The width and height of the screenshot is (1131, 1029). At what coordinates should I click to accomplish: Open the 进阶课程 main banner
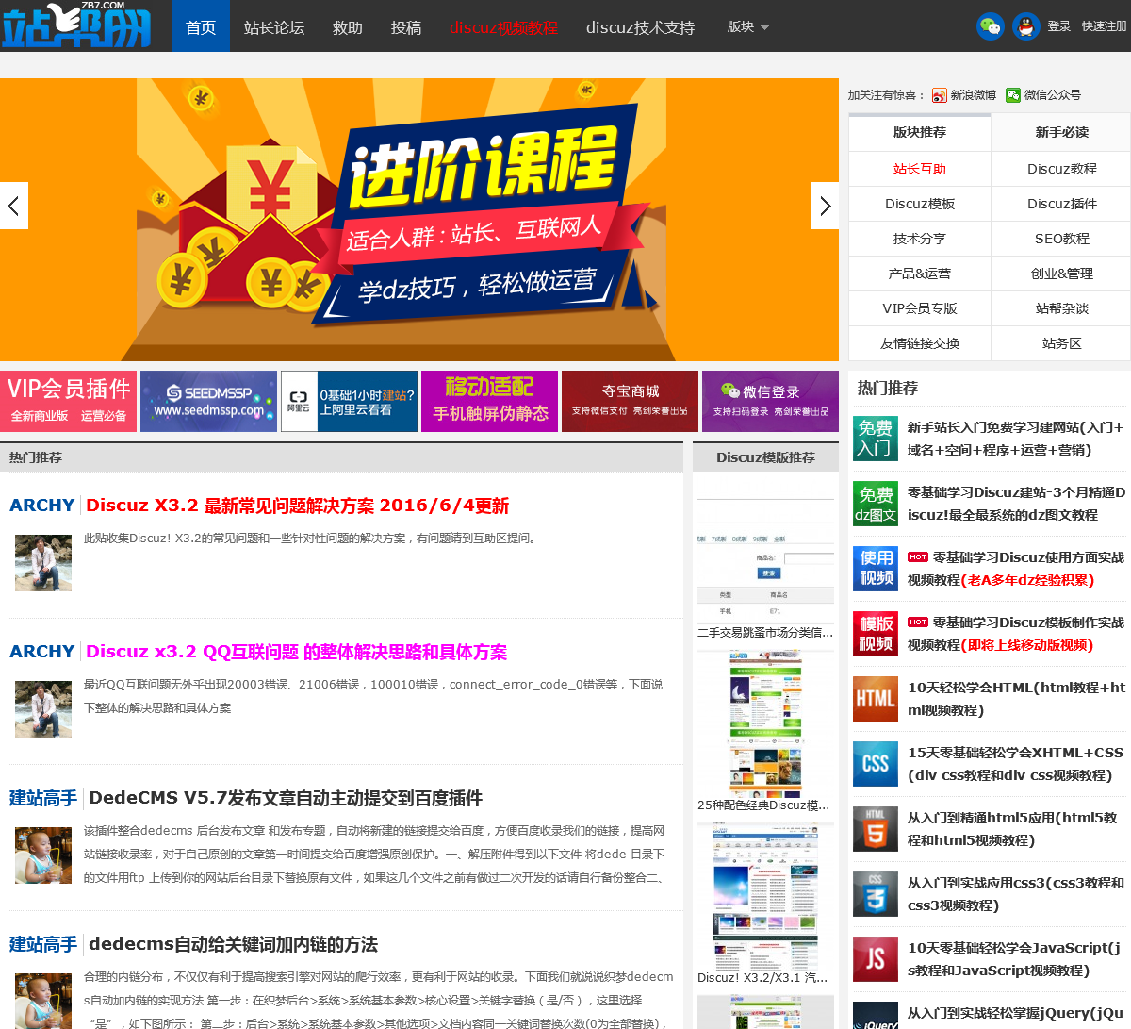[419, 220]
